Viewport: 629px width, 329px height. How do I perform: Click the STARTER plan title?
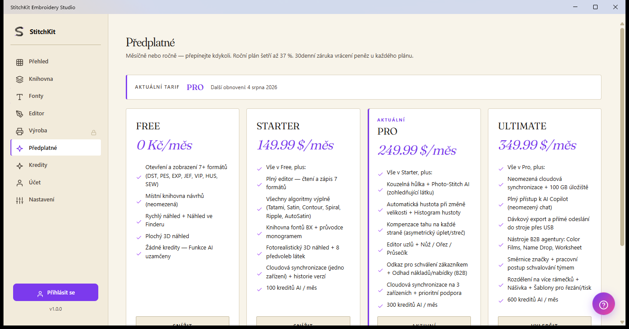(278, 126)
